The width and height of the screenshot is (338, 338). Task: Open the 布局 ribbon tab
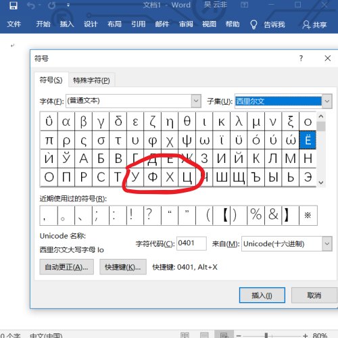coord(114,24)
